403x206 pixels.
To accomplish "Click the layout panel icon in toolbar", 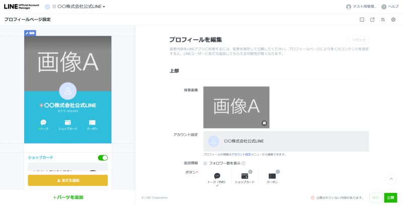I will click(362, 20).
